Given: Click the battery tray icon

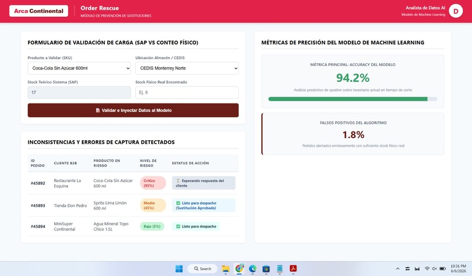Looking at the screenshot, I should pos(443,269).
